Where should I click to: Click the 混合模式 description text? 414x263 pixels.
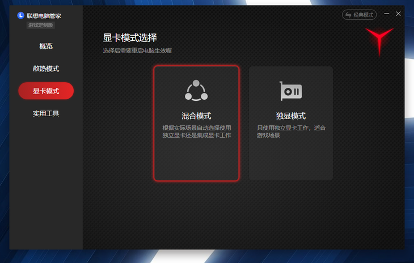point(196,131)
